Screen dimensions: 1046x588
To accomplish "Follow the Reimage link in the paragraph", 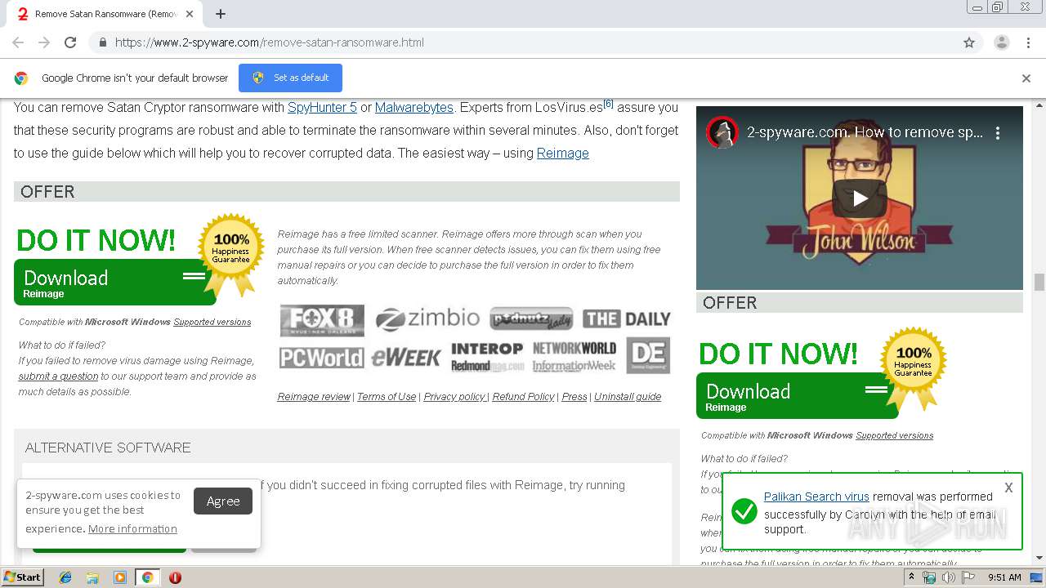I will click(562, 153).
